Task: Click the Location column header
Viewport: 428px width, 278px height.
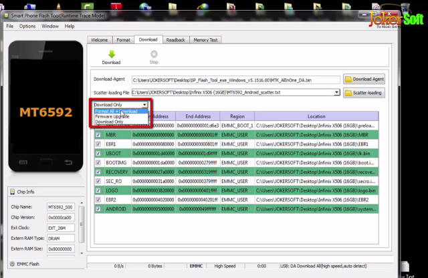Action: pos(316,116)
